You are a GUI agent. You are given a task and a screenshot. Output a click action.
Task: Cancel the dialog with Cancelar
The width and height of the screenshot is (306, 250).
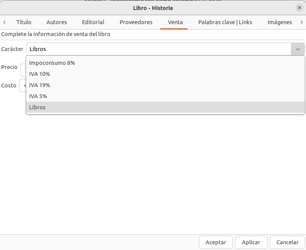288,242
